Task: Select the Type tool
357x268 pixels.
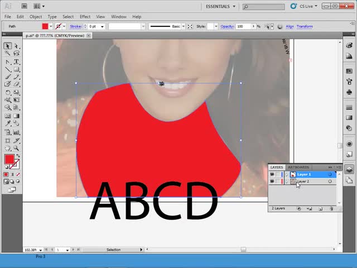Action: pyautogui.click(x=16, y=62)
